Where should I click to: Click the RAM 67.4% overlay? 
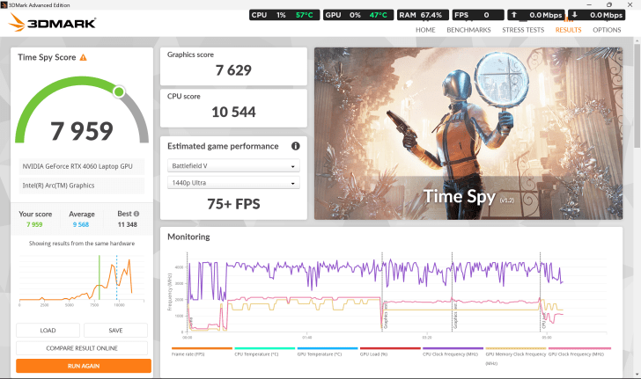point(423,15)
